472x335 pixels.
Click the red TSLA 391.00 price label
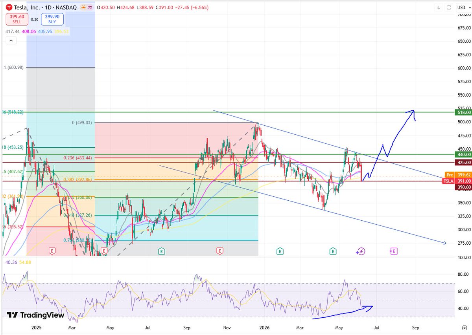click(457, 181)
